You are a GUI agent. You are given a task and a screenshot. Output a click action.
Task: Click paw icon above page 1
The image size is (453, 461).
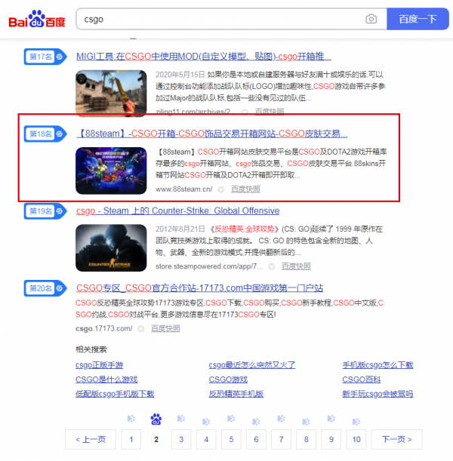click(131, 418)
